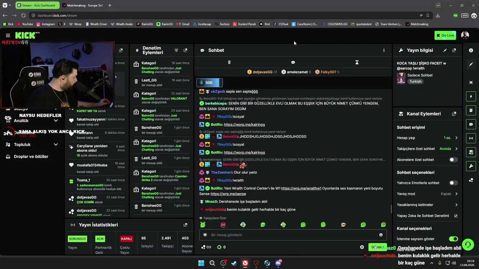
Task: Toggle Abonelere özel sohbet
Action: (x=453, y=160)
